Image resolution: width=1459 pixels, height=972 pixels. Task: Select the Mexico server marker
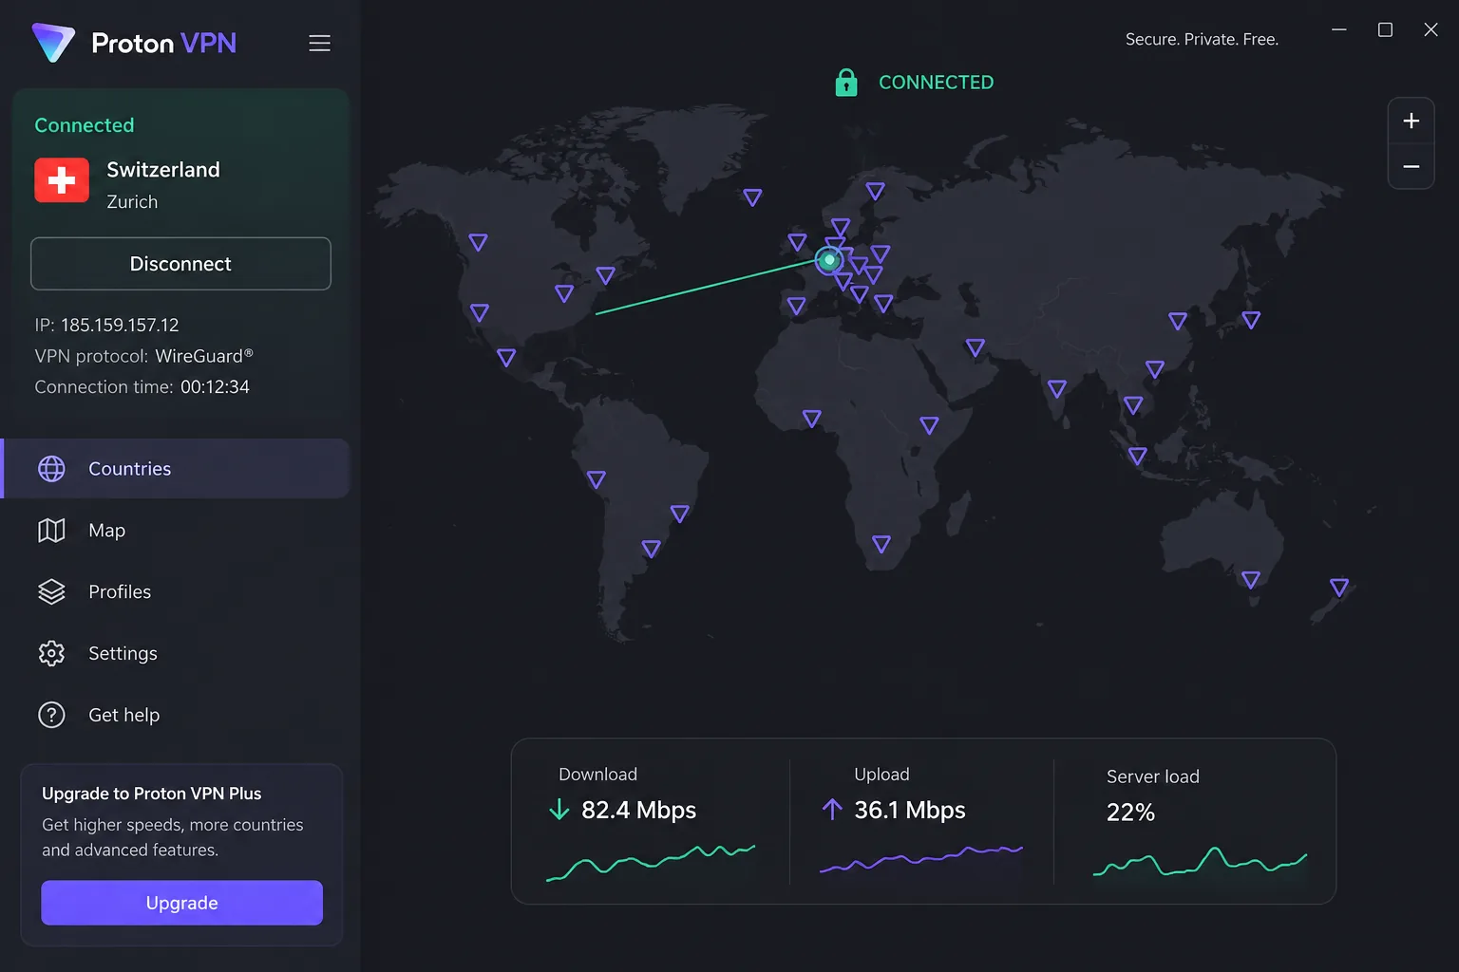pyautogui.click(x=506, y=358)
